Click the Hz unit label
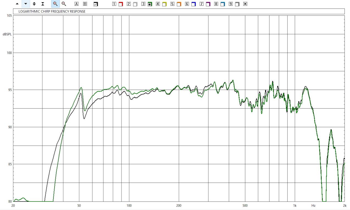 pos(313,205)
